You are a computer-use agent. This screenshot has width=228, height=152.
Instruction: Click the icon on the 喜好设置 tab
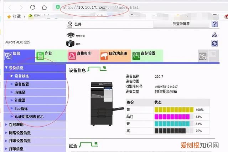click(x=136, y=56)
